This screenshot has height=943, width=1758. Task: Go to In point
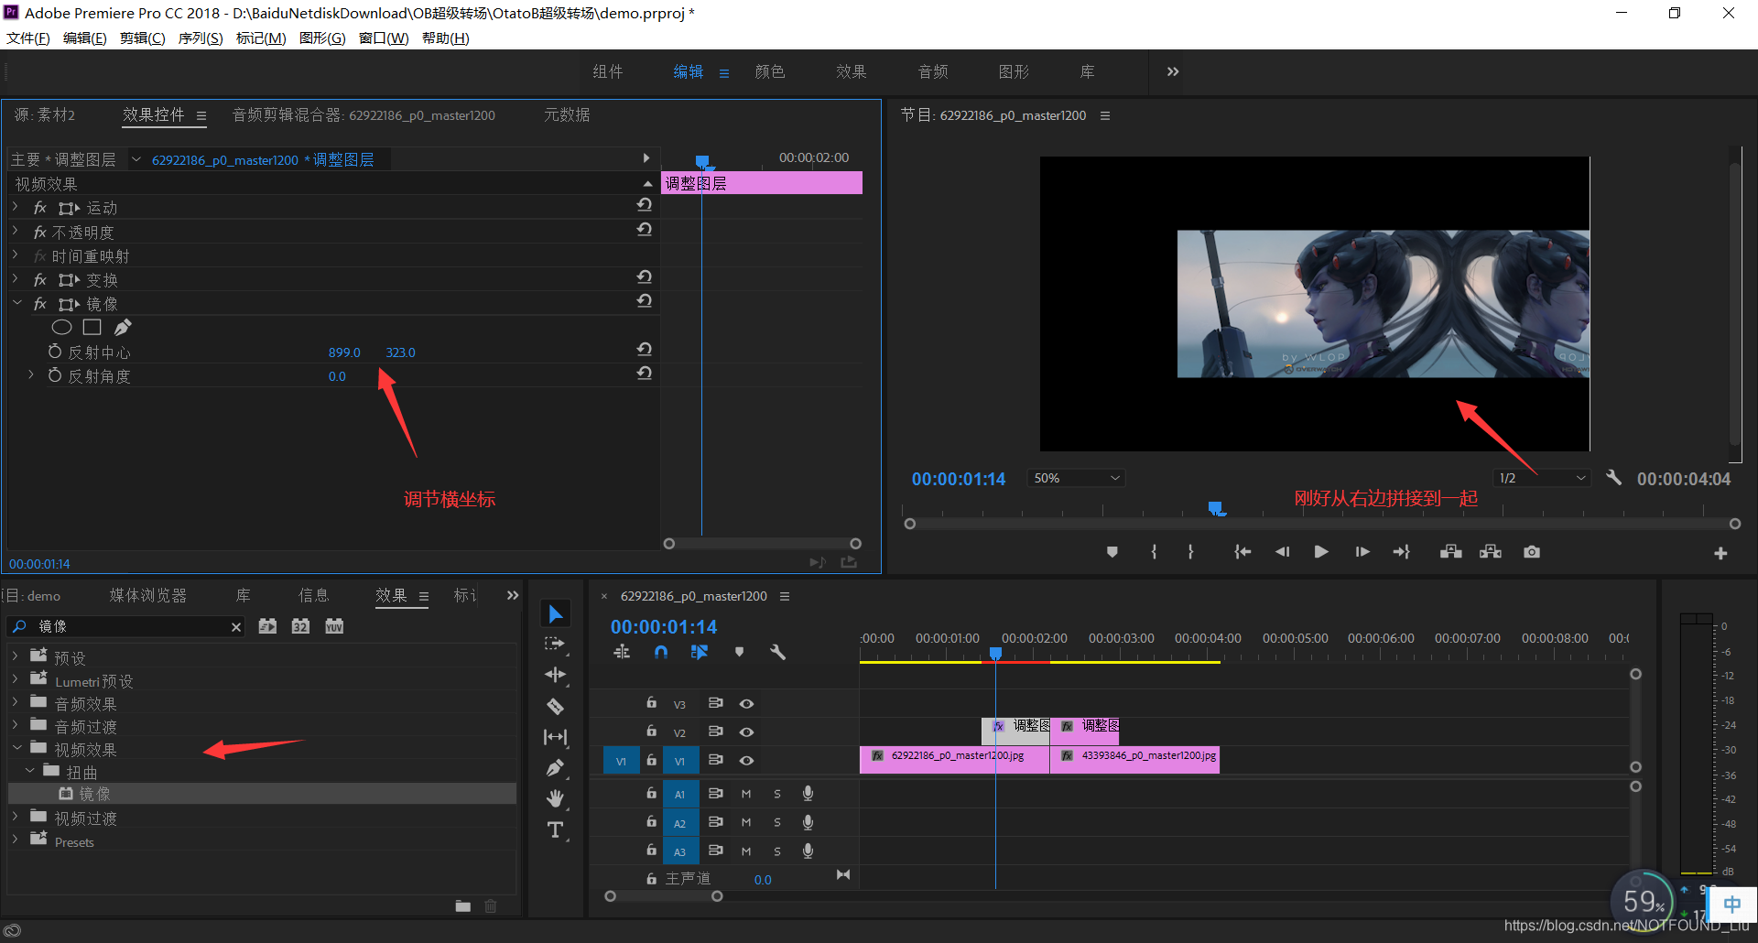coord(1243,552)
